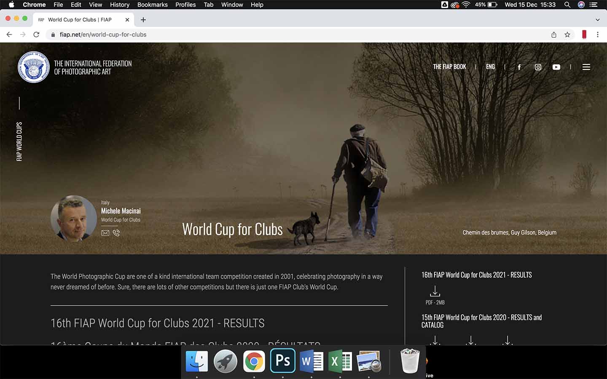The width and height of the screenshot is (607, 379).
Task: Open the History menu in the menu bar
Action: 120,5
